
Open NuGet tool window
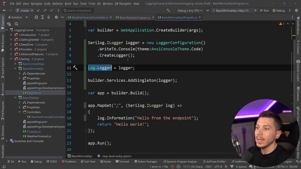(x=105, y=161)
